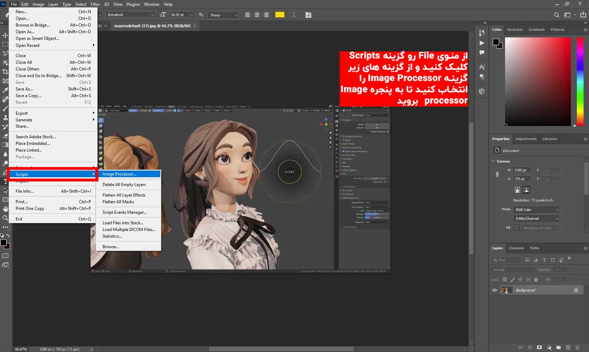The height and width of the screenshot is (352, 589).
Task: Set portrait canvas orientation
Action: (x=517, y=190)
